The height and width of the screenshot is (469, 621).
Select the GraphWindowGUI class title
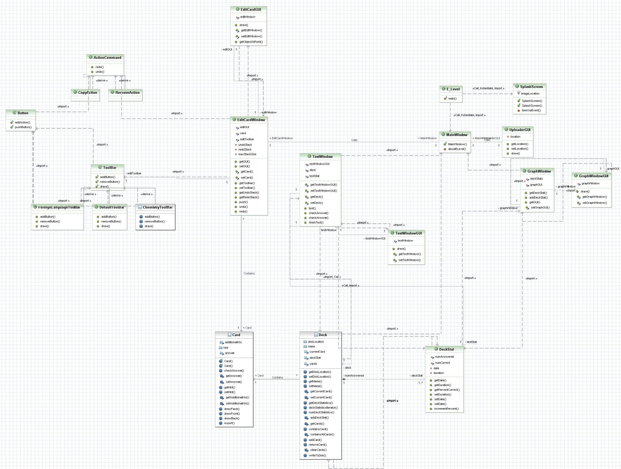pos(593,176)
